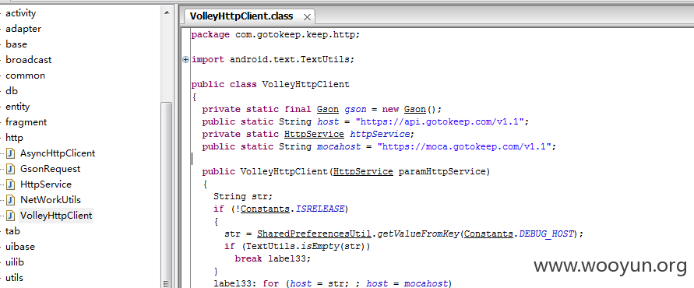Follow the Constants link before ISRELEASE
The width and height of the screenshot is (694, 288).
point(266,209)
